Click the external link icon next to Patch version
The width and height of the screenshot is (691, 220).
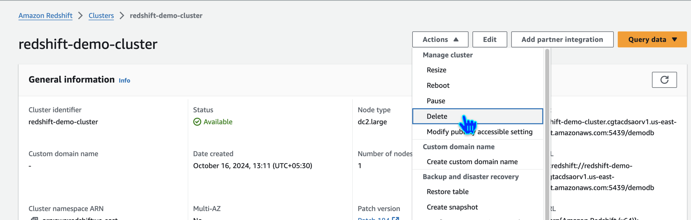[396, 219]
